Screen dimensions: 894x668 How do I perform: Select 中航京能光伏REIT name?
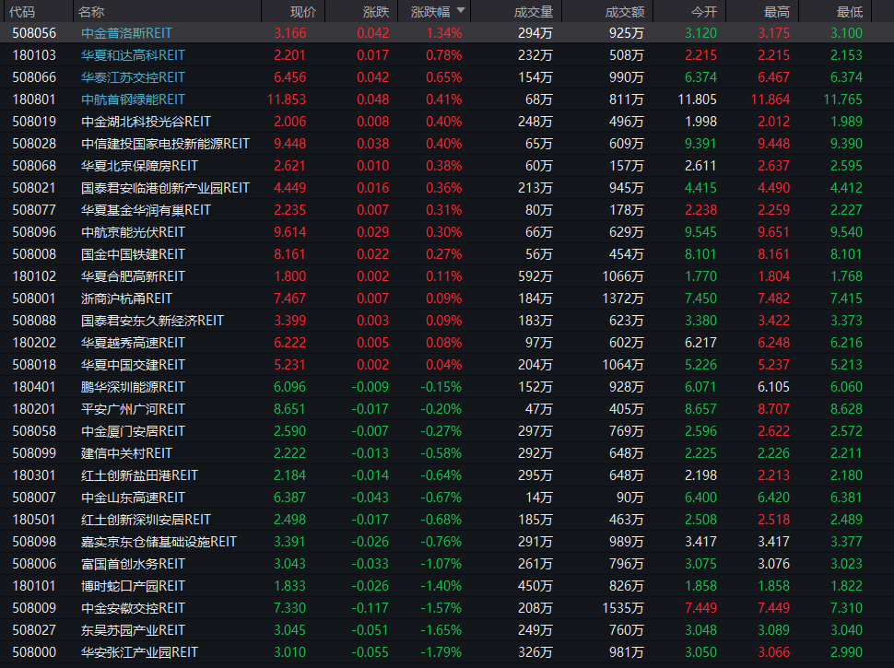(x=133, y=232)
